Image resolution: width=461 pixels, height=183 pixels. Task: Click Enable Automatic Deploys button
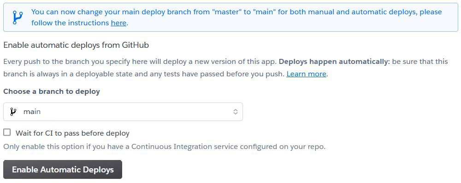63,170
